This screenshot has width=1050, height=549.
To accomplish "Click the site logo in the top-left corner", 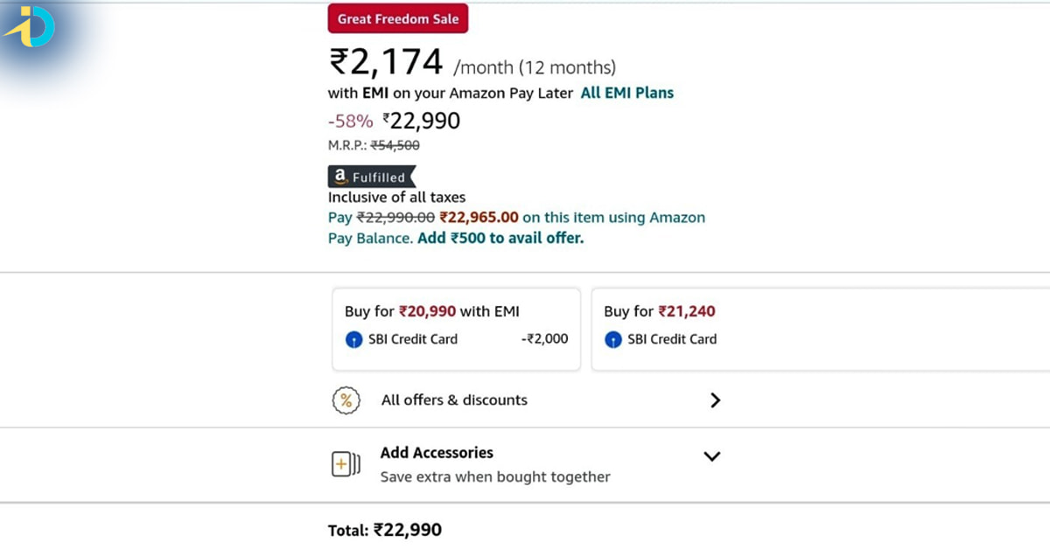I will (32, 27).
